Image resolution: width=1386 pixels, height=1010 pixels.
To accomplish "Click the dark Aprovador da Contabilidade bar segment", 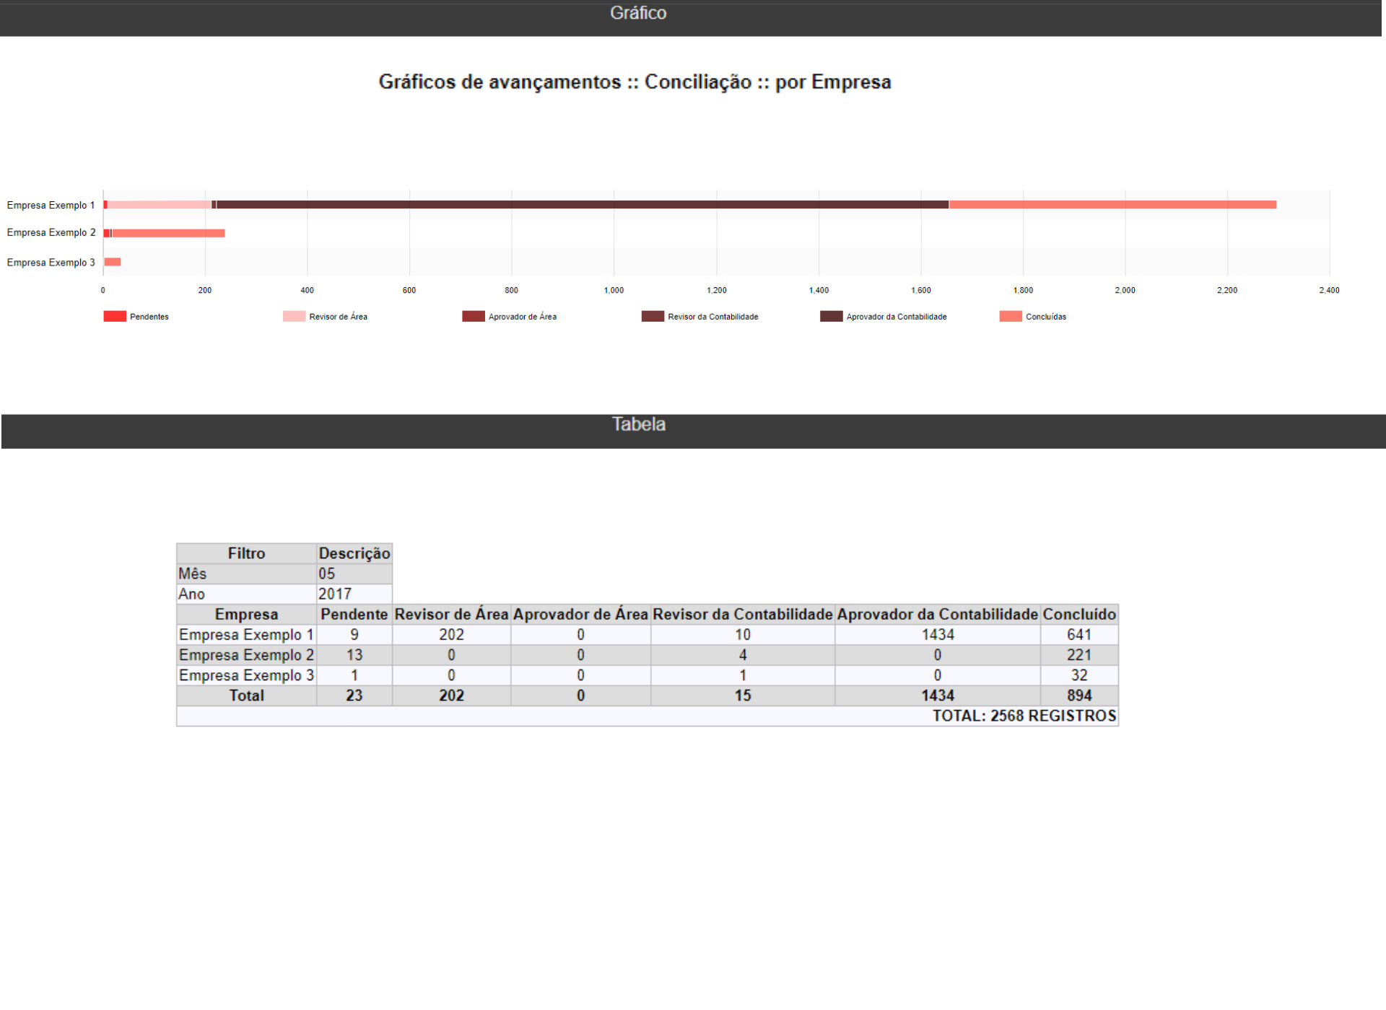I will (x=583, y=205).
